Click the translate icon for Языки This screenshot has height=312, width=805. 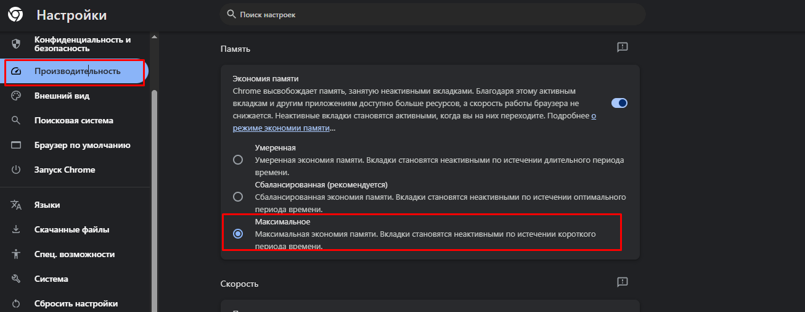click(x=17, y=205)
